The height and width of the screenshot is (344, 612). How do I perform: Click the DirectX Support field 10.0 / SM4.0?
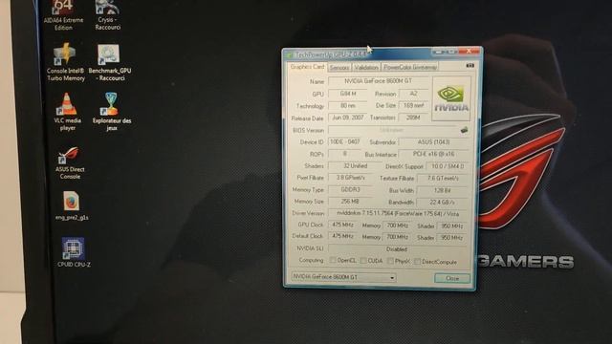448,166
